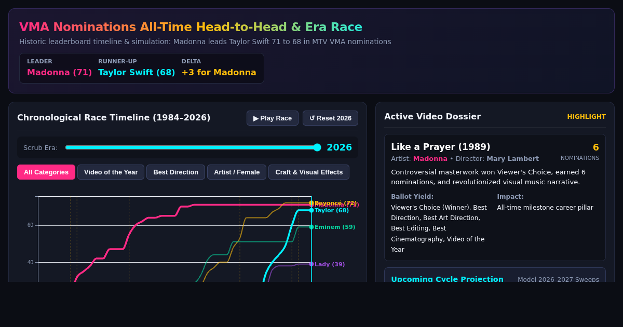Click the Scrub Era label
Image resolution: width=623 pixels, height=327 pixels.
[40, 147]
